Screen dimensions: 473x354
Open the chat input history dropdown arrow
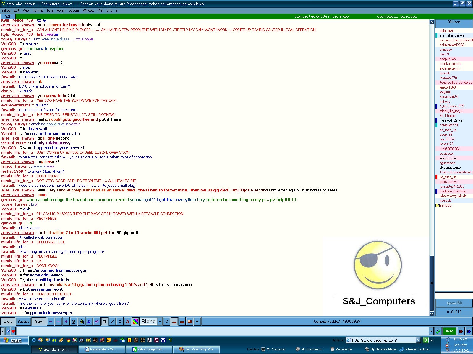431,331
